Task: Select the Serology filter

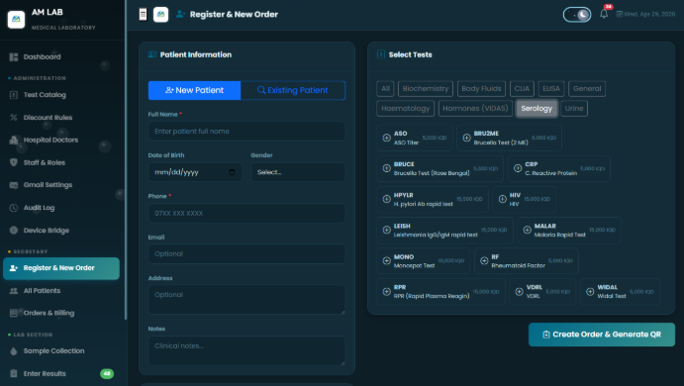Action: point(537,109)
